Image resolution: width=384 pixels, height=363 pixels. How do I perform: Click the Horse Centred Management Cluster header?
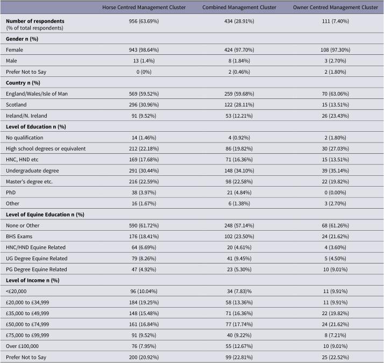click(144, 8)
